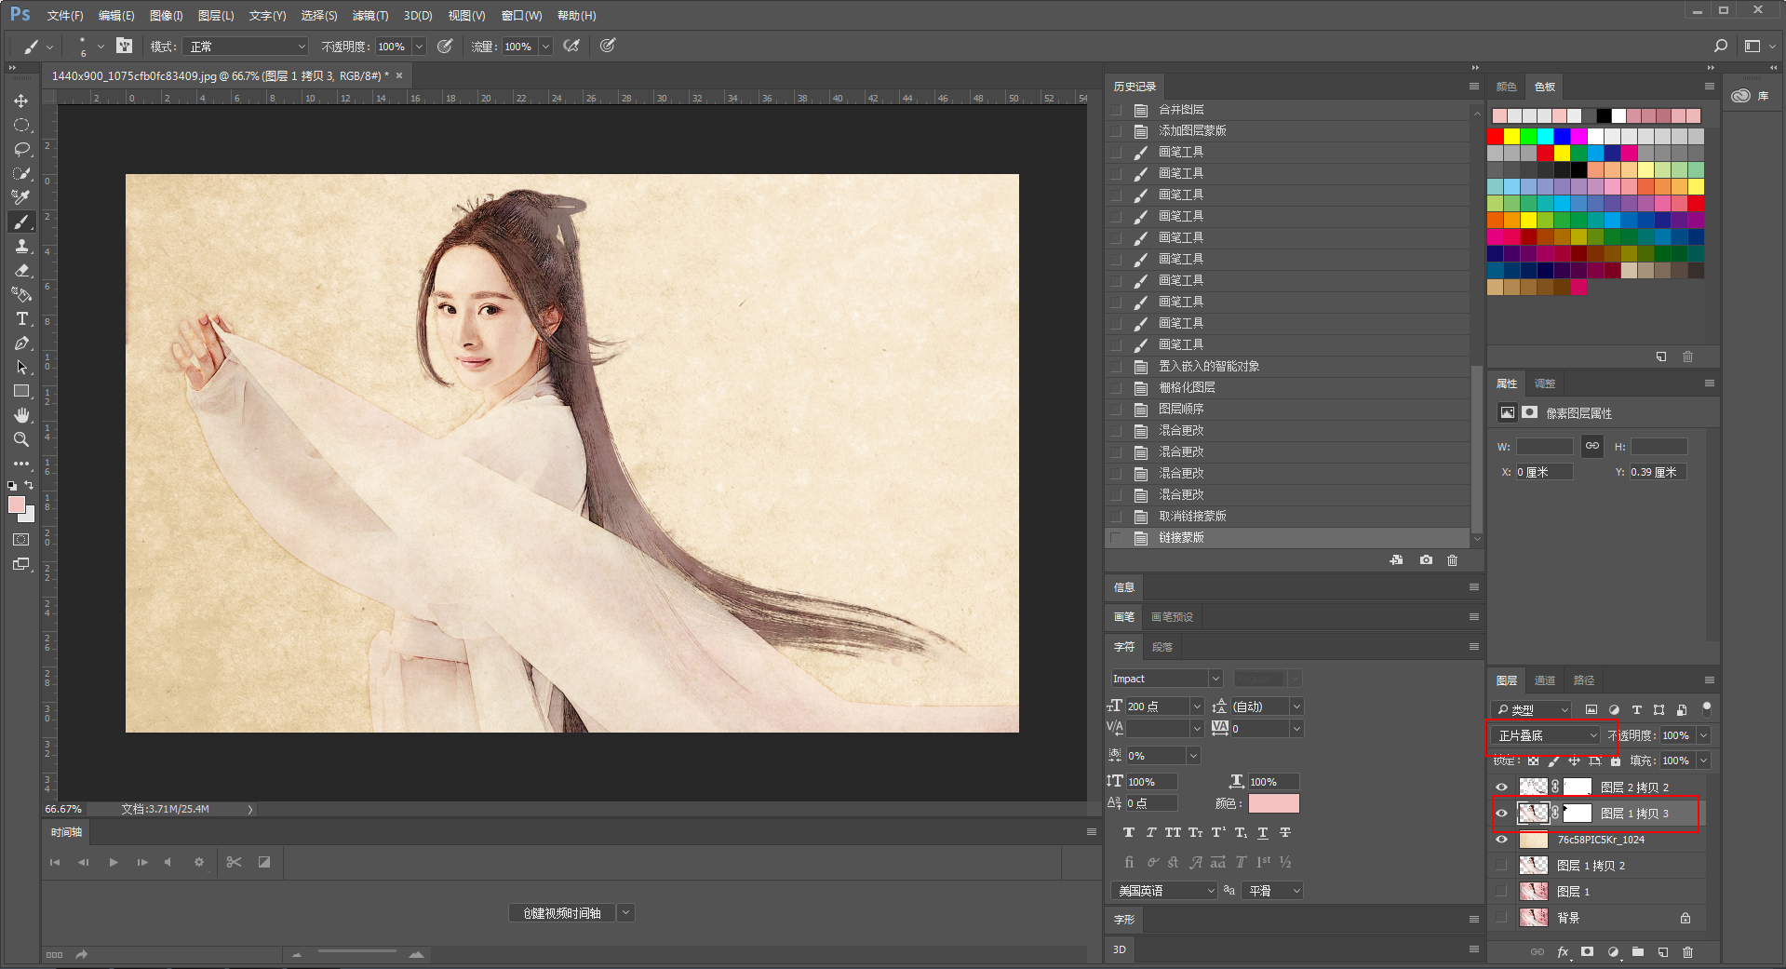Click the link width and height icon
Viewport: 1786px width, 969px height.
(x=1592, y=446)
